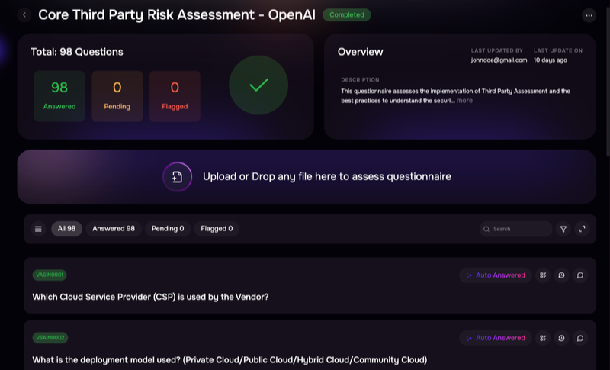This screenshot has width=610, height=370.
Task: Switch to the 'Answered 98' tab
Action: click(114, 229)
